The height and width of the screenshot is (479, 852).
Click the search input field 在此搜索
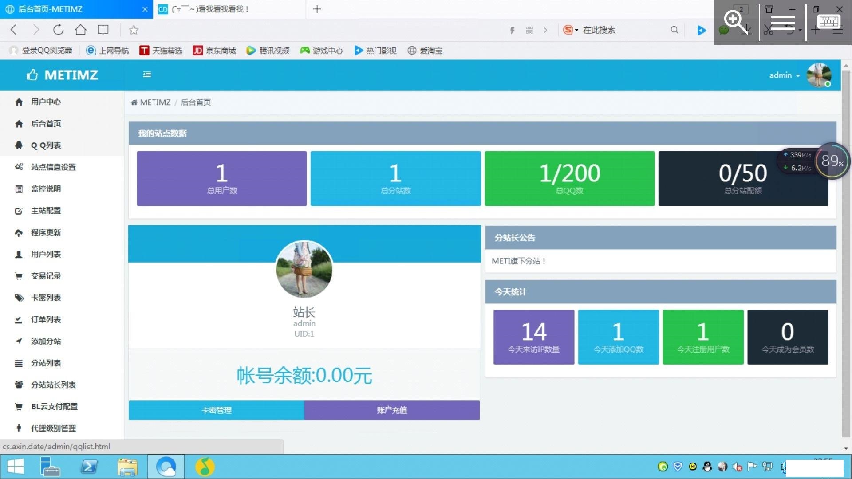pos(621,30)
